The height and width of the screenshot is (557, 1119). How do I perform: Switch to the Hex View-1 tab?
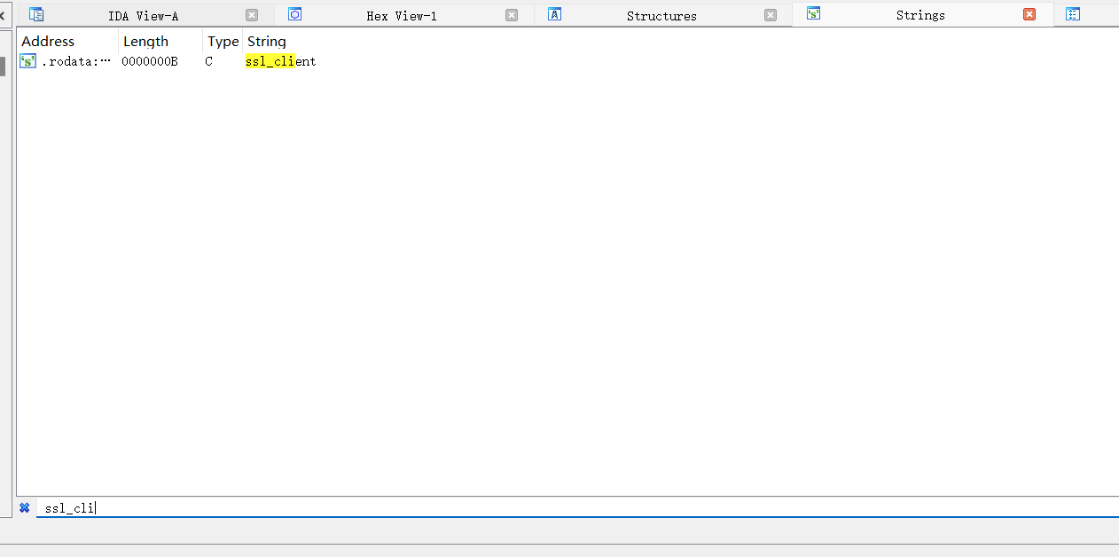point(402,15)
